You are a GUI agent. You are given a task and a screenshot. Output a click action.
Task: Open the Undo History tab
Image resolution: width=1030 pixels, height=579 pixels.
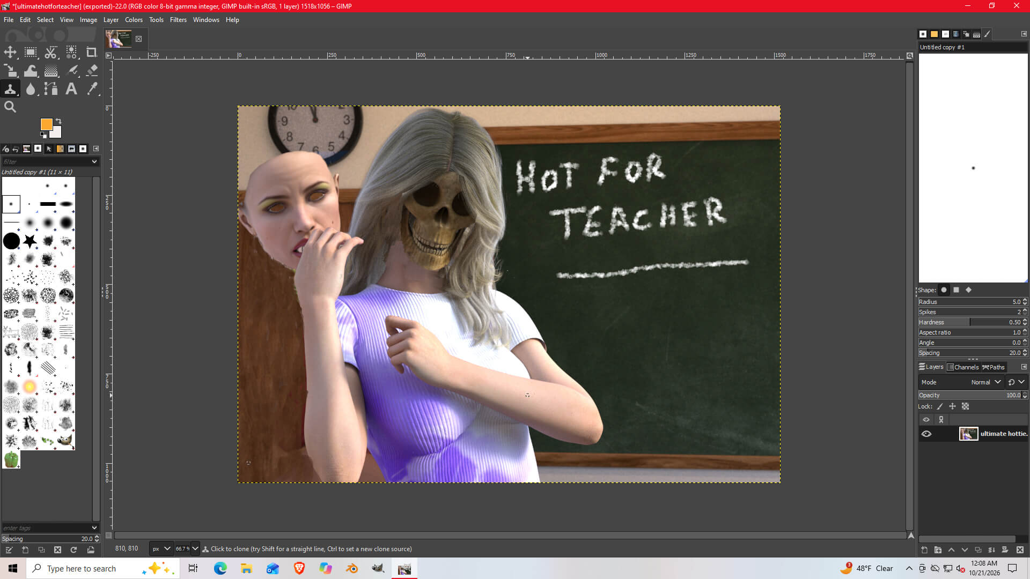coord(16,149)
